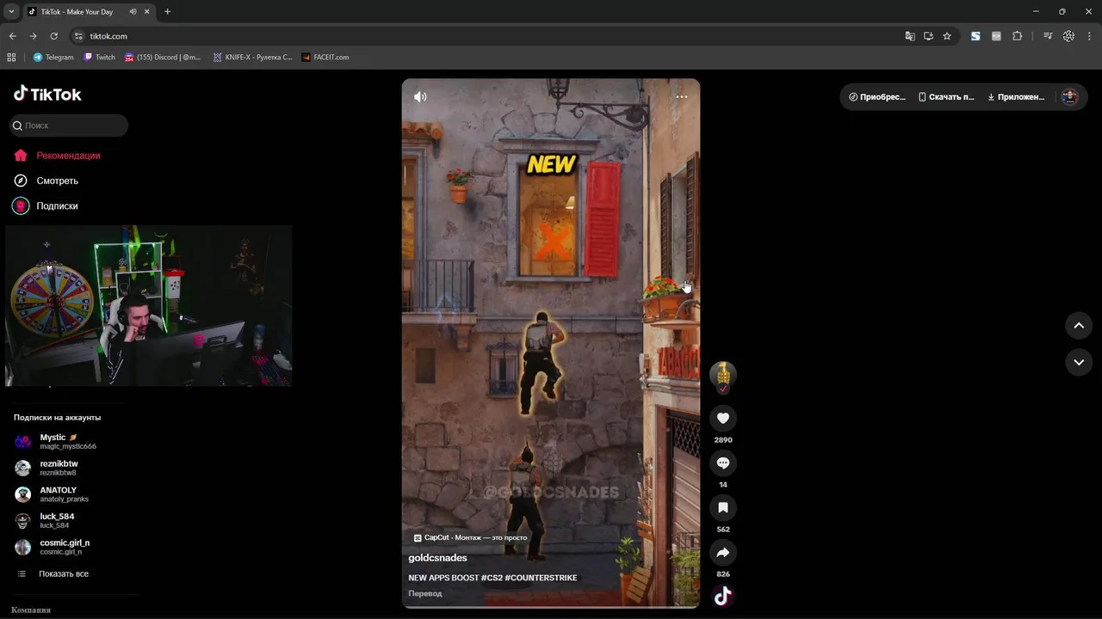The height and width of the screenshot is (619, 1102).
Task: Open the sound disc icon below share
Action: click(723, 595)
